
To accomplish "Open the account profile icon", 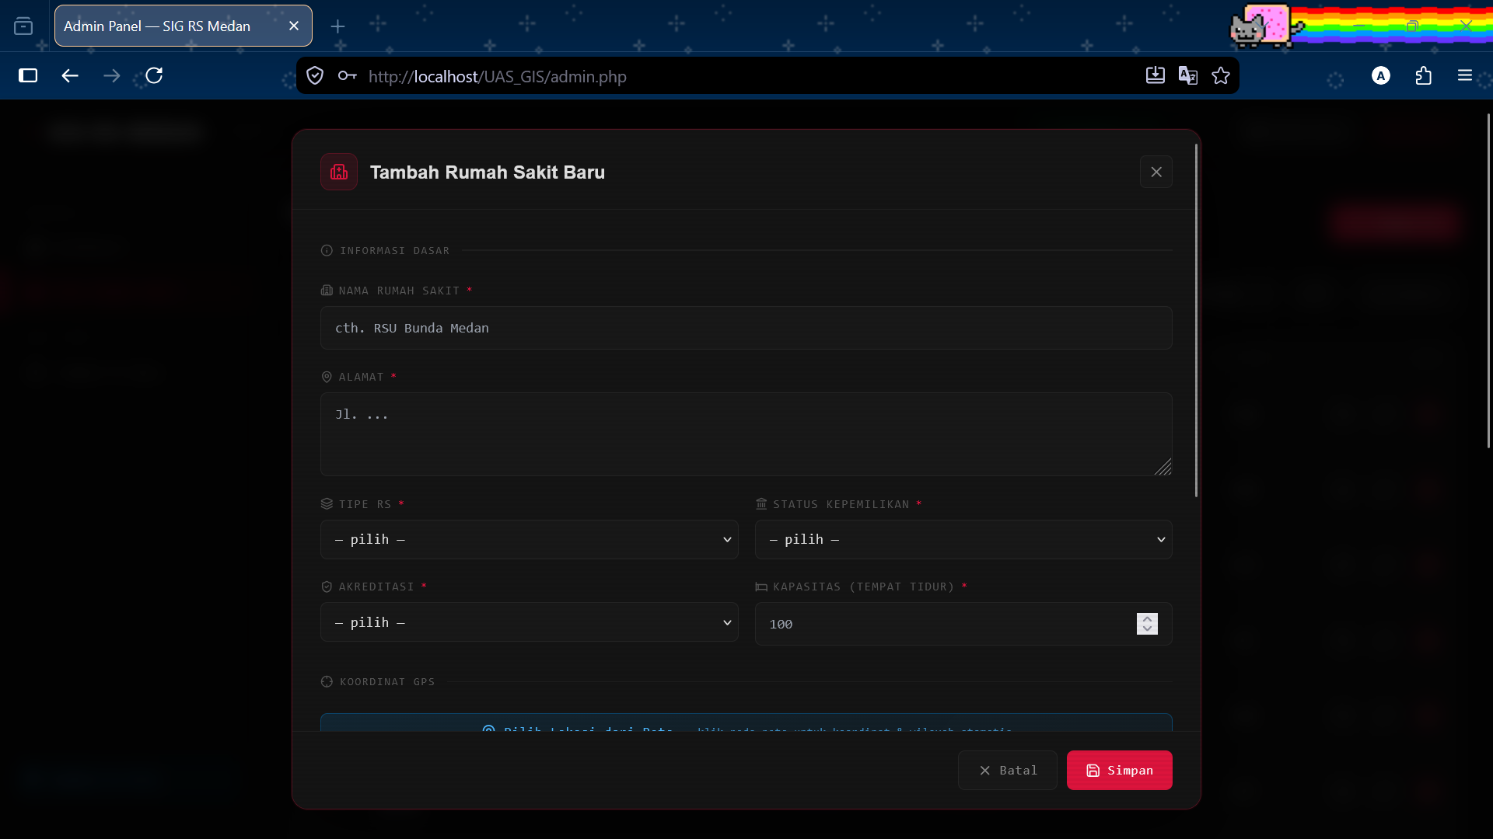I will point(1381,75).
